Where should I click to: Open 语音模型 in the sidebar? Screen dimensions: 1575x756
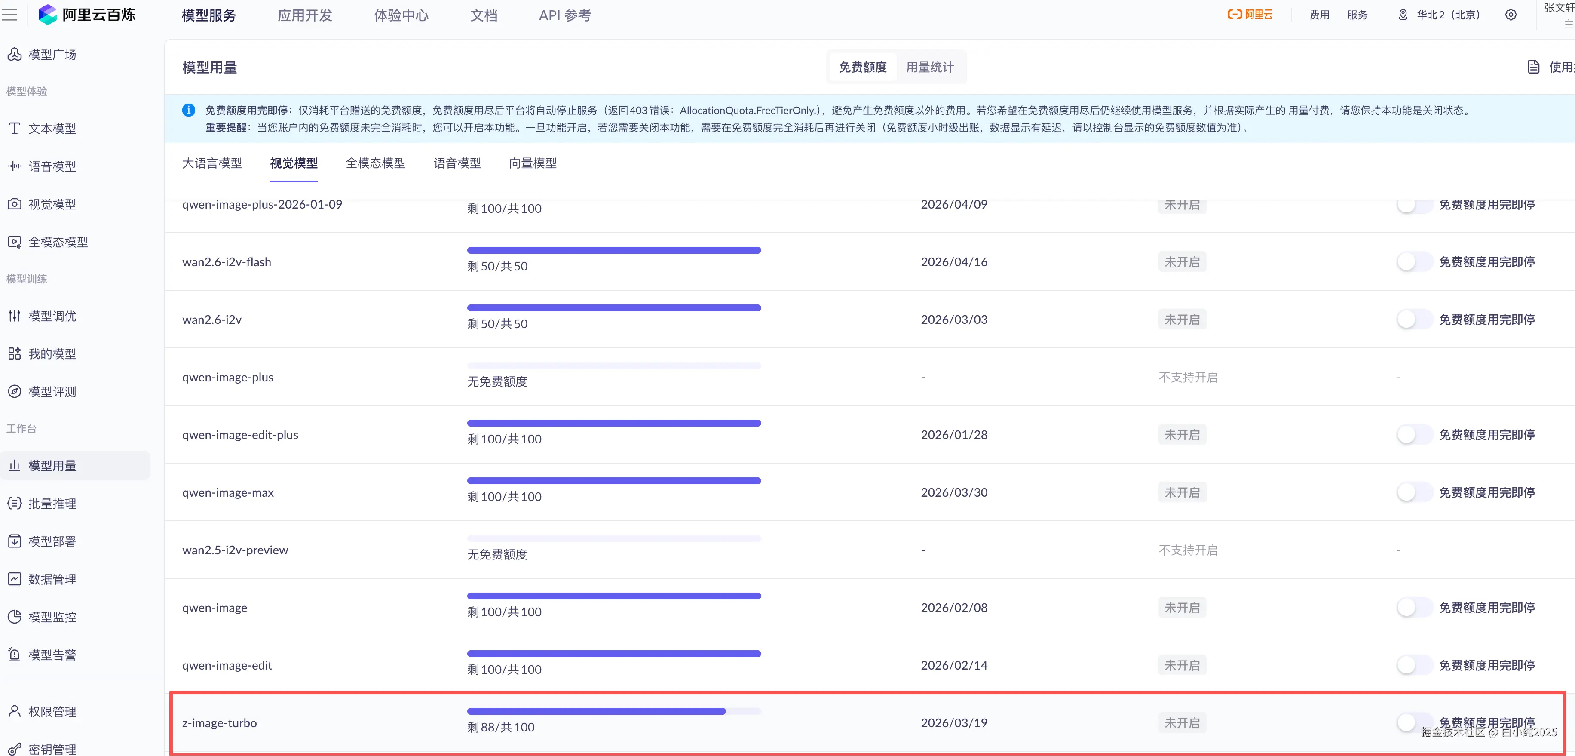tap(52, 166)
